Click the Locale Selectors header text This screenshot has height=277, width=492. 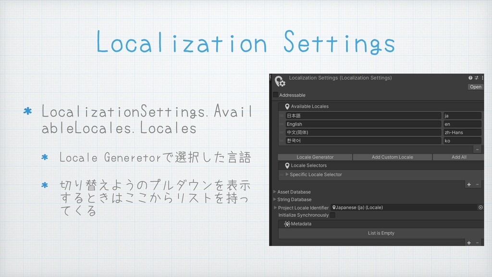[x=309, y=165]
